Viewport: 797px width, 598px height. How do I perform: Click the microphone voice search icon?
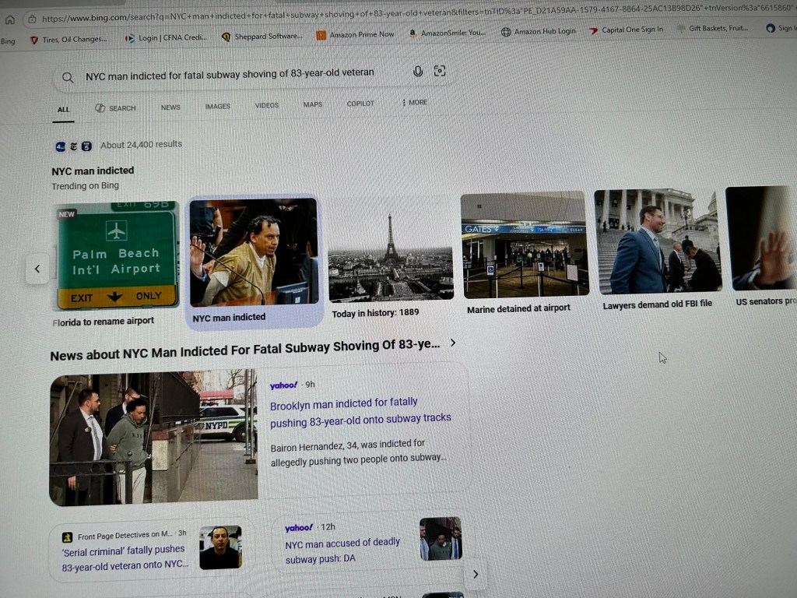tap(418, 72)
